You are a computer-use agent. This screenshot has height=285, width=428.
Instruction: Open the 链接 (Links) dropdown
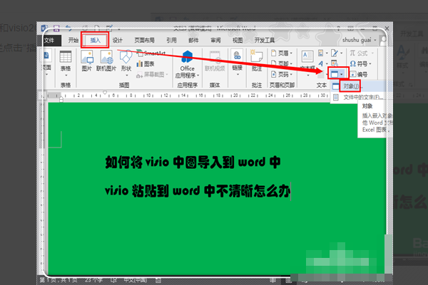(x=238, y=63)
